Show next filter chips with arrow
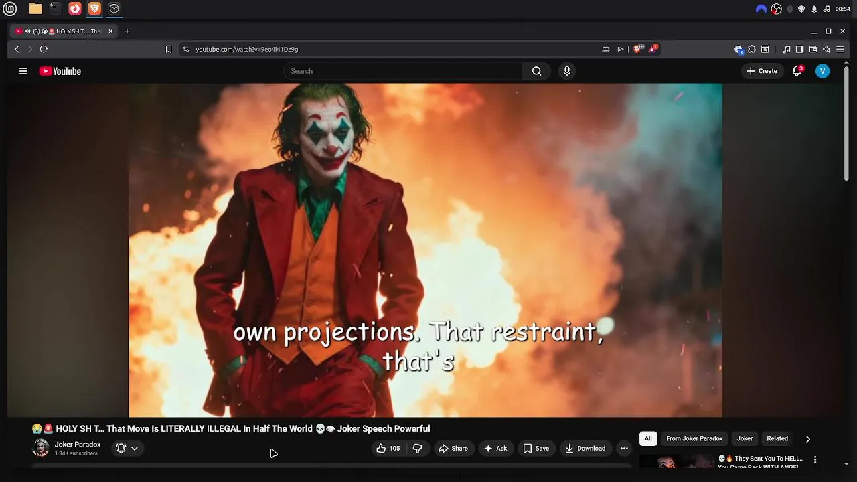 click(x=807, y=439)
